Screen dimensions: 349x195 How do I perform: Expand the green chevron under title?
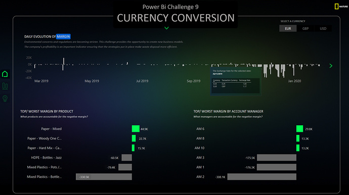166,28
